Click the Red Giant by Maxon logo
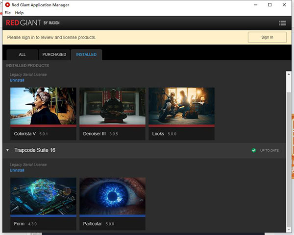Screen dimensions: 294x235 click(x=33, y=23)
